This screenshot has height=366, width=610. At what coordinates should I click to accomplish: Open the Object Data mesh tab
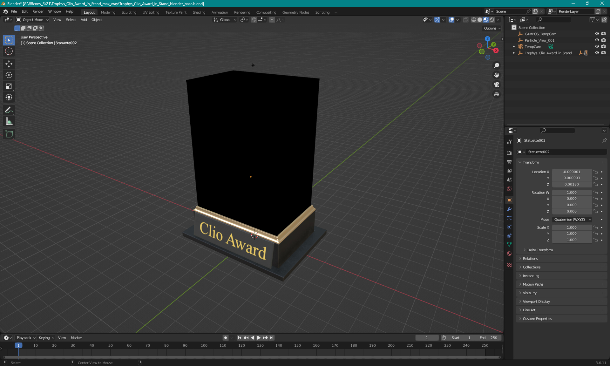(x=509, y=245)
